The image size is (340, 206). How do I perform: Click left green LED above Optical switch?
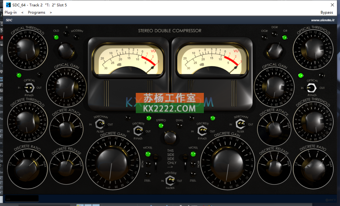tap(19, 75)
